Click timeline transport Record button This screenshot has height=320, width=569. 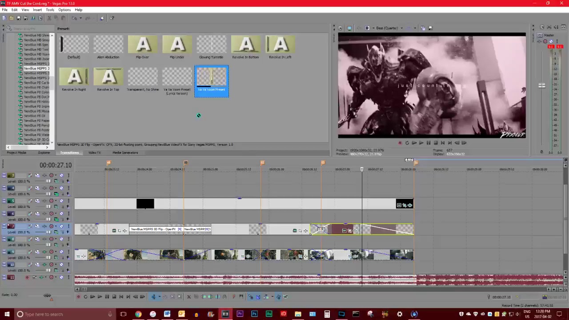pos(78,297)
